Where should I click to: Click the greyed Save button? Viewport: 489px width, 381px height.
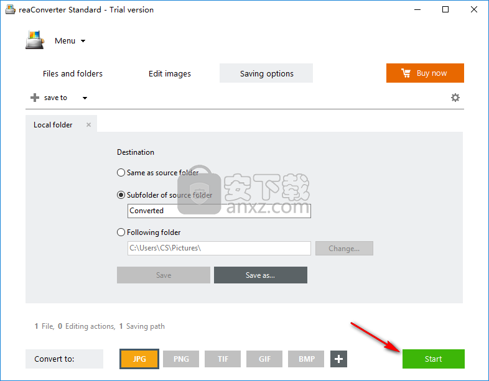pos(164,275)
